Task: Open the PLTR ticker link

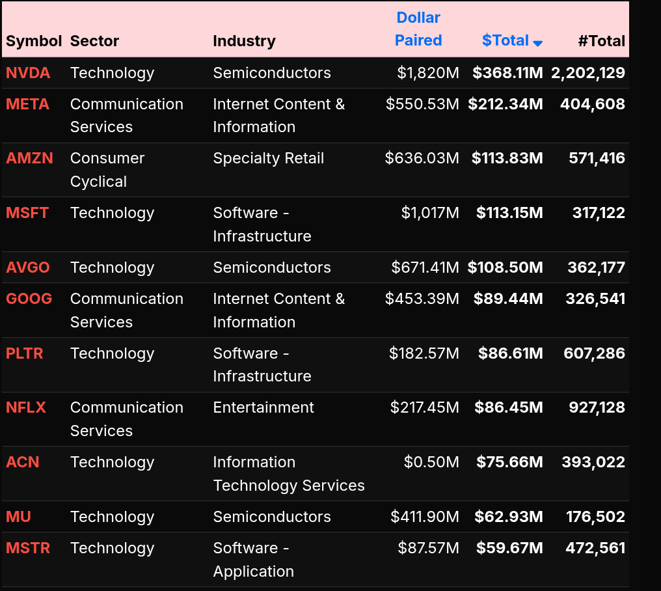Action: click(25, 353)
